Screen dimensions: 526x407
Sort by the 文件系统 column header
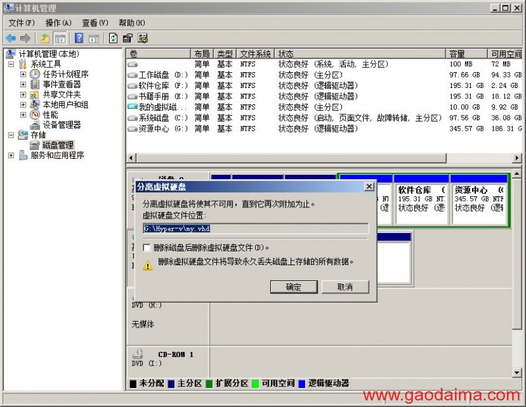[255, 54]
